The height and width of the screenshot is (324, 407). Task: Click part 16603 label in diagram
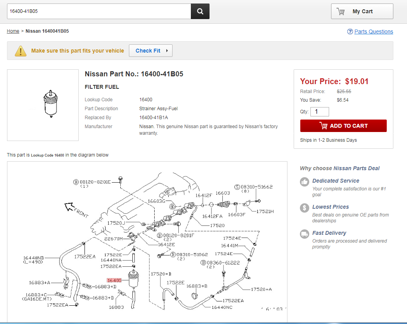click(x=223, y=193)
